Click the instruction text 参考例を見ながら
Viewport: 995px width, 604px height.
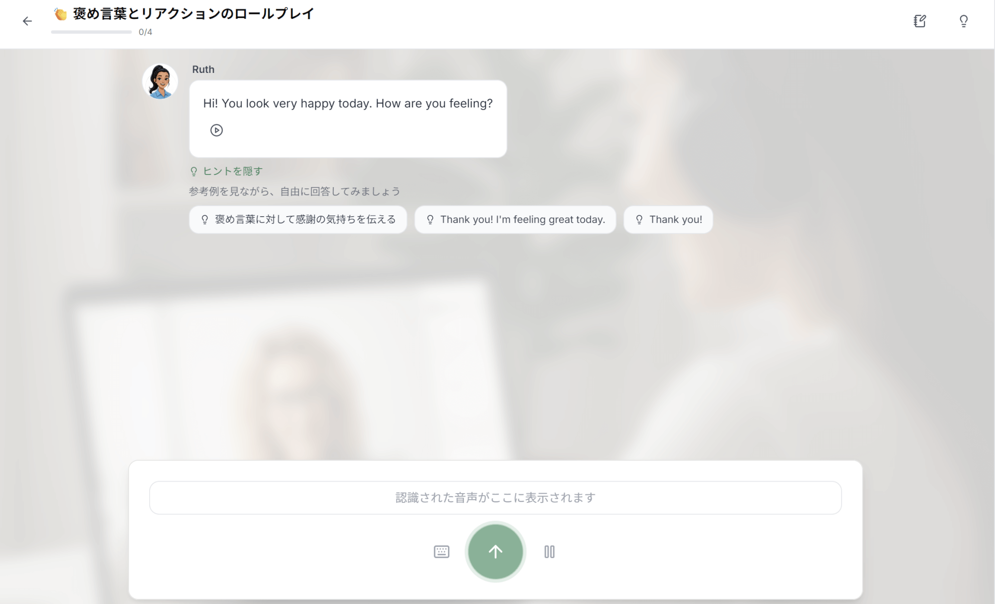[x=294, y=191]
